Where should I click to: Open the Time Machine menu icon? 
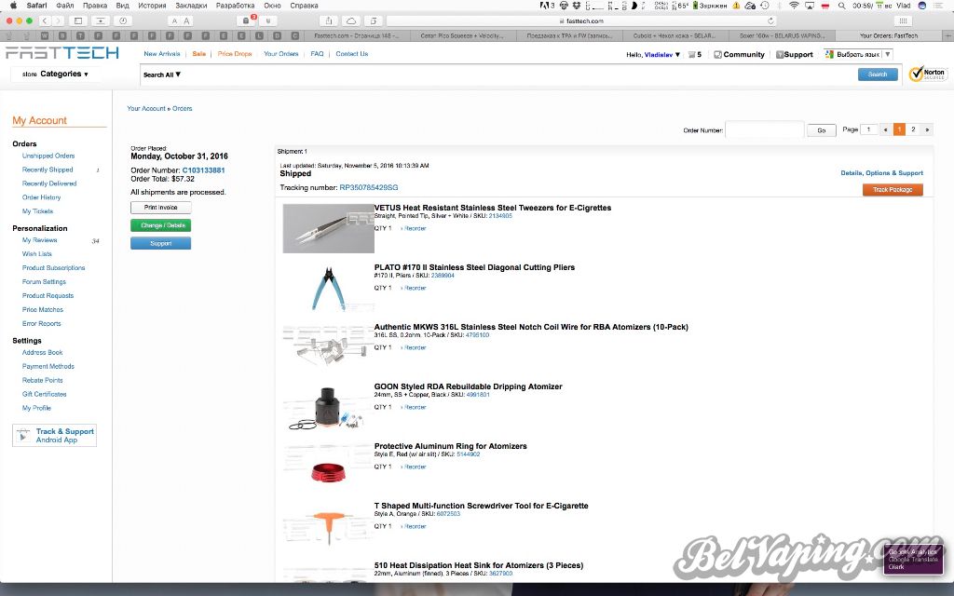pyautogui.click(x=765, y=5)
